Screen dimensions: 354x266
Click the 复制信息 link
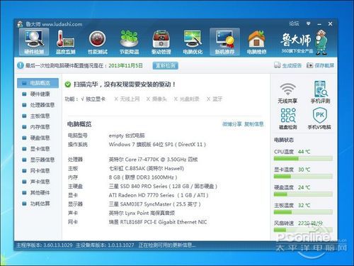click(x=253, y=124)
